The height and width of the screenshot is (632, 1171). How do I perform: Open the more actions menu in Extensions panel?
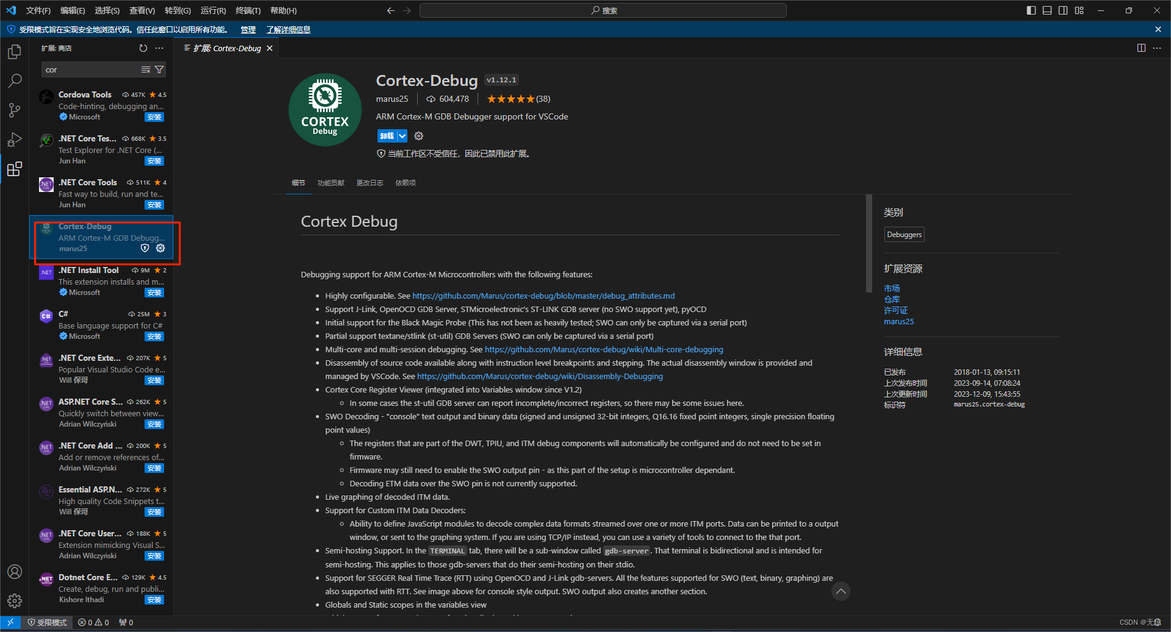pos(160,48)
